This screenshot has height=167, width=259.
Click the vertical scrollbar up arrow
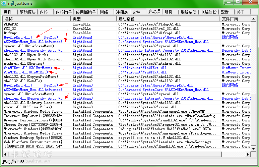tap(253, 19)
